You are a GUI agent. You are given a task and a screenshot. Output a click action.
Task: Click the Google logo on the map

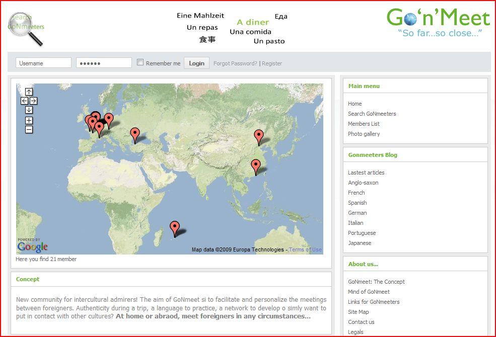33,246
